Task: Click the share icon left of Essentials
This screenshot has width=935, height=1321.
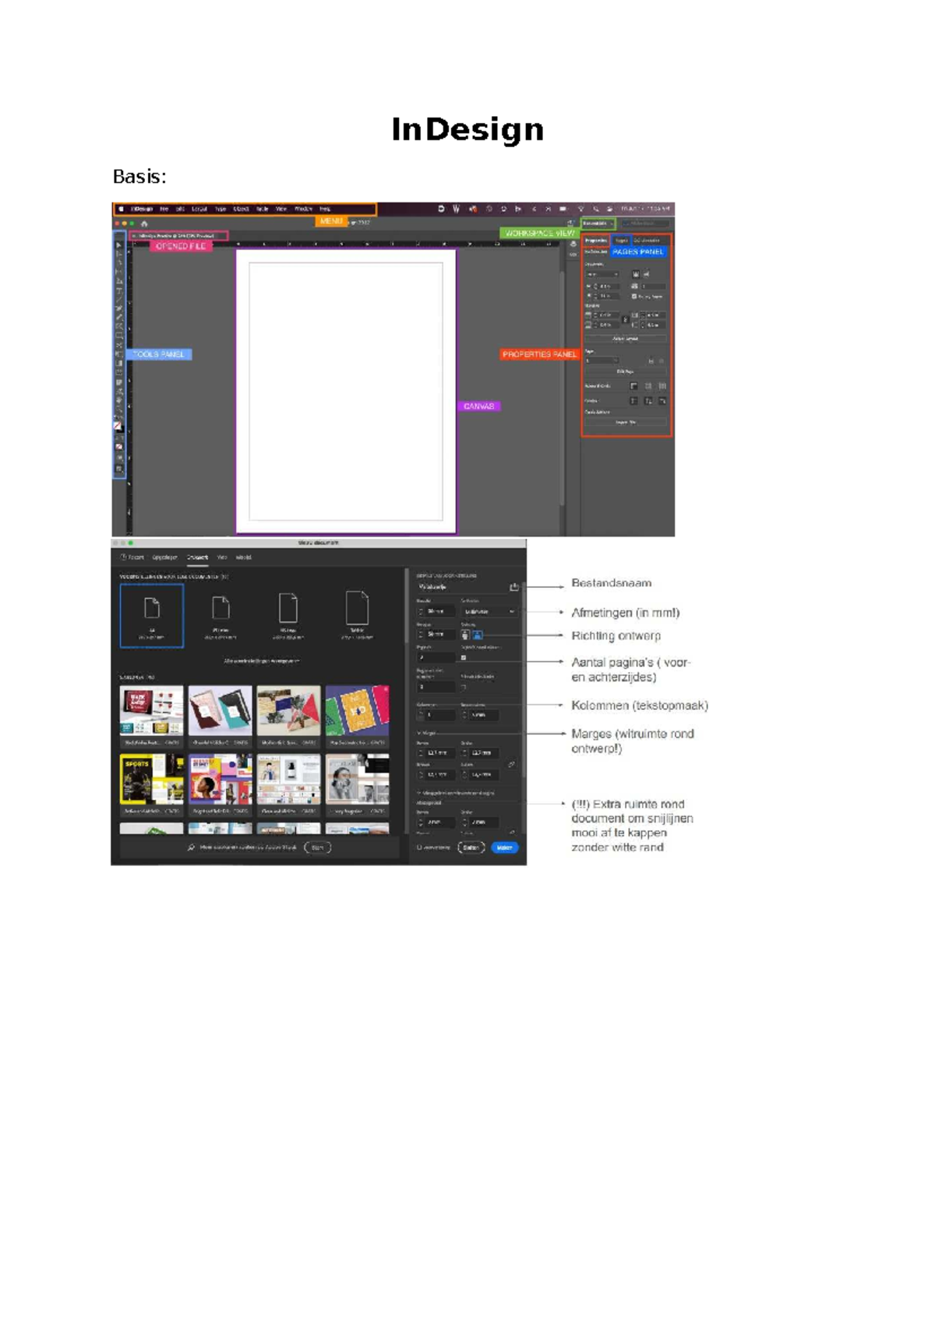Action: click(570, 223)
